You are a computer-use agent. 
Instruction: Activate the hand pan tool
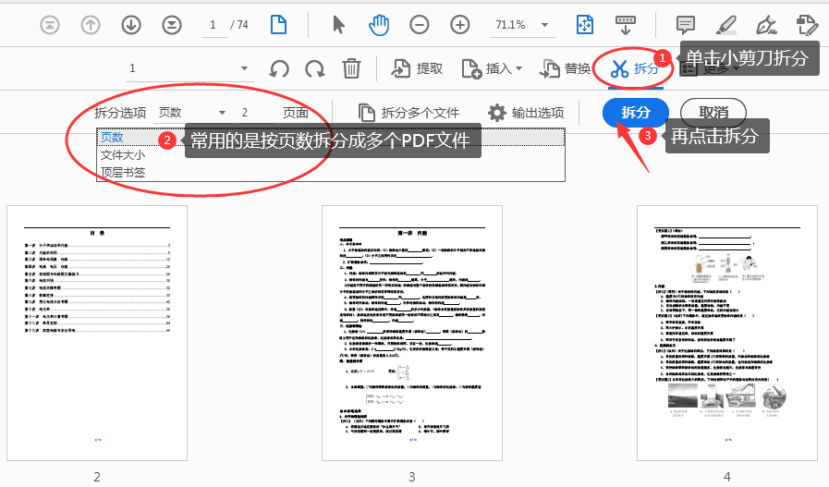point(379,25)
